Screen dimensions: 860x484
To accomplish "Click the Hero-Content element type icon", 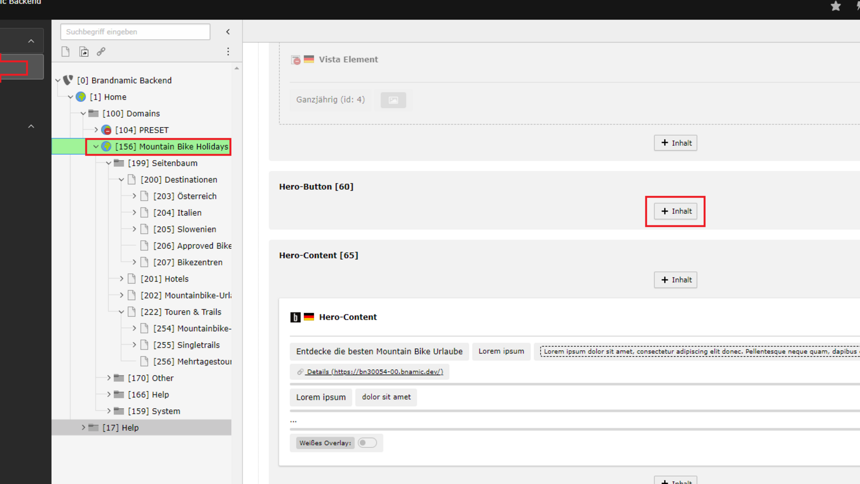I will [x=295, y=317].
